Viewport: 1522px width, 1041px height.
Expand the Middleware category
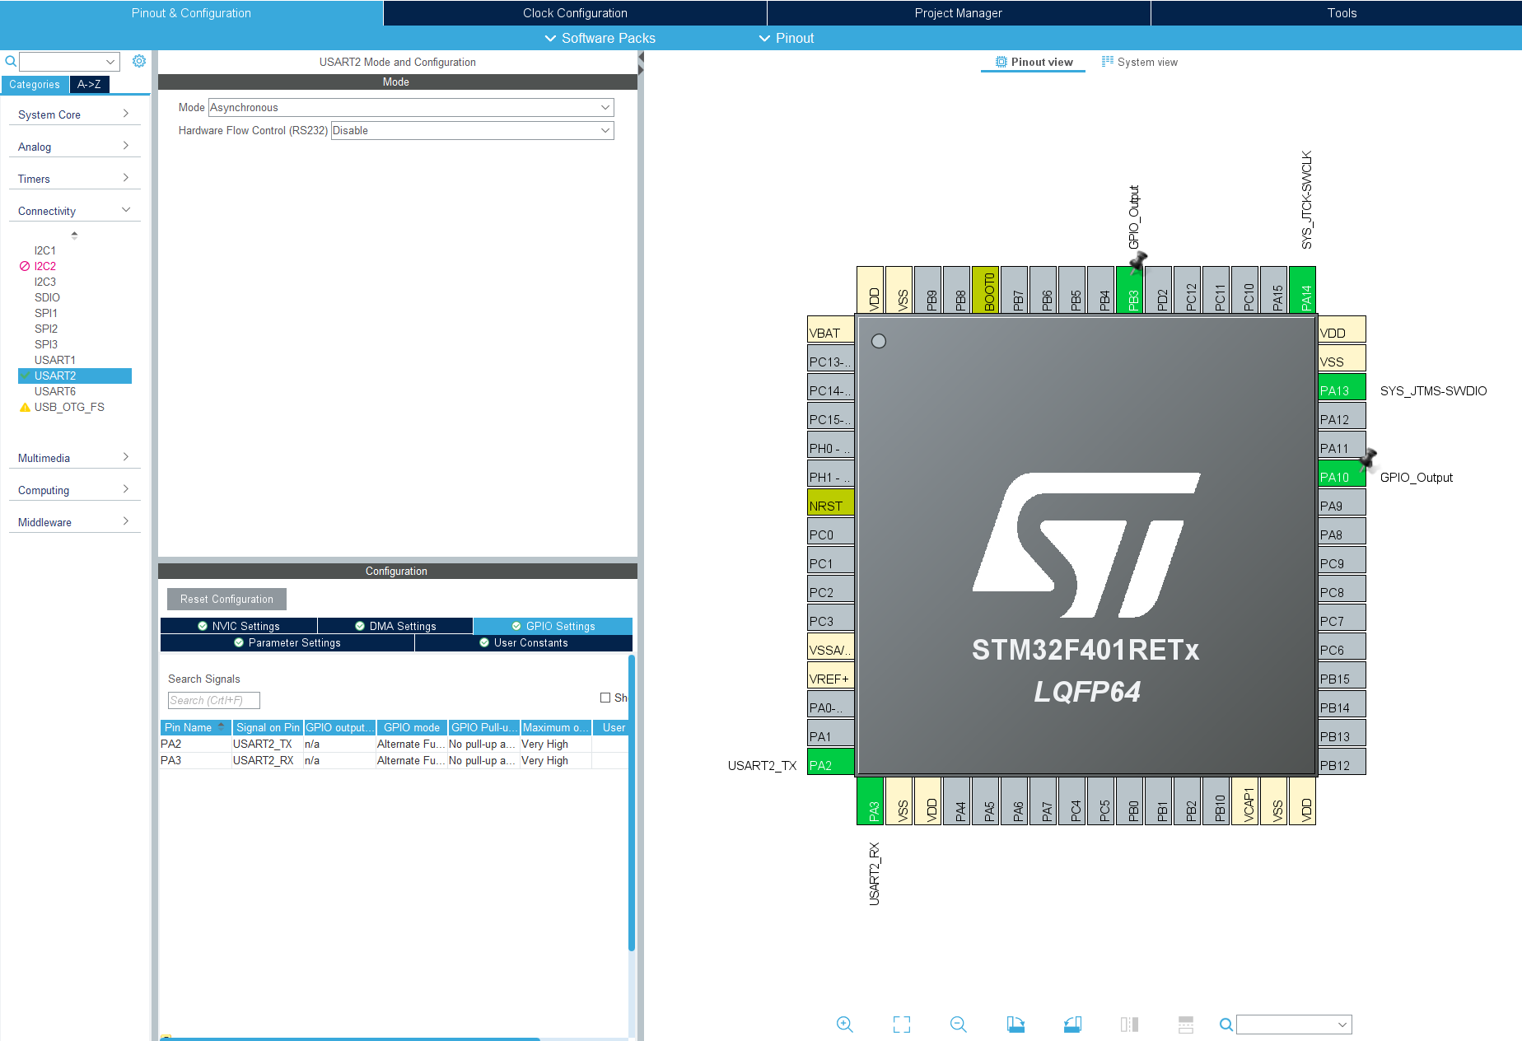tap(74, 522)
